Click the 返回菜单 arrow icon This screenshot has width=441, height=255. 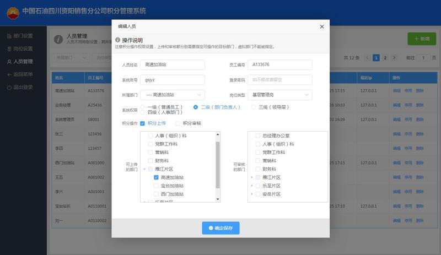[x=9, y=74]
